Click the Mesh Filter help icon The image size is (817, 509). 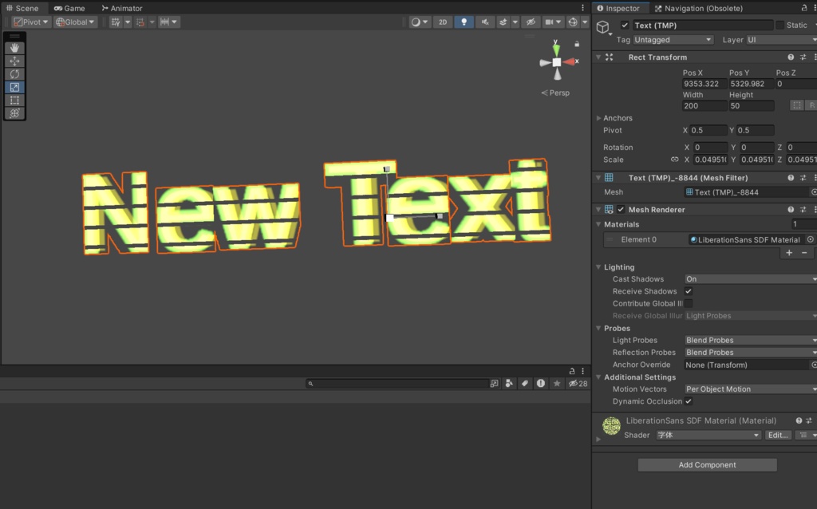791,178
